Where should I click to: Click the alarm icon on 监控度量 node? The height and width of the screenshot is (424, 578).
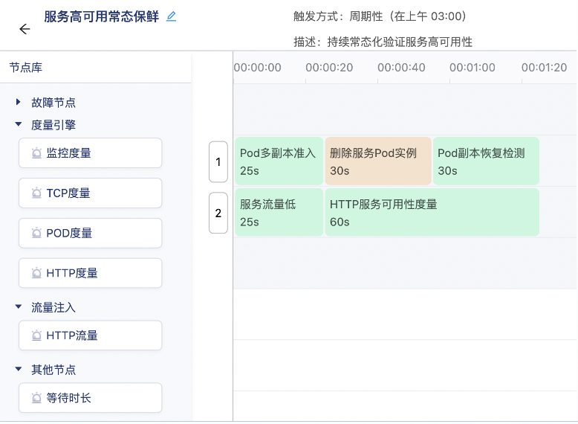tap(36, 153)
